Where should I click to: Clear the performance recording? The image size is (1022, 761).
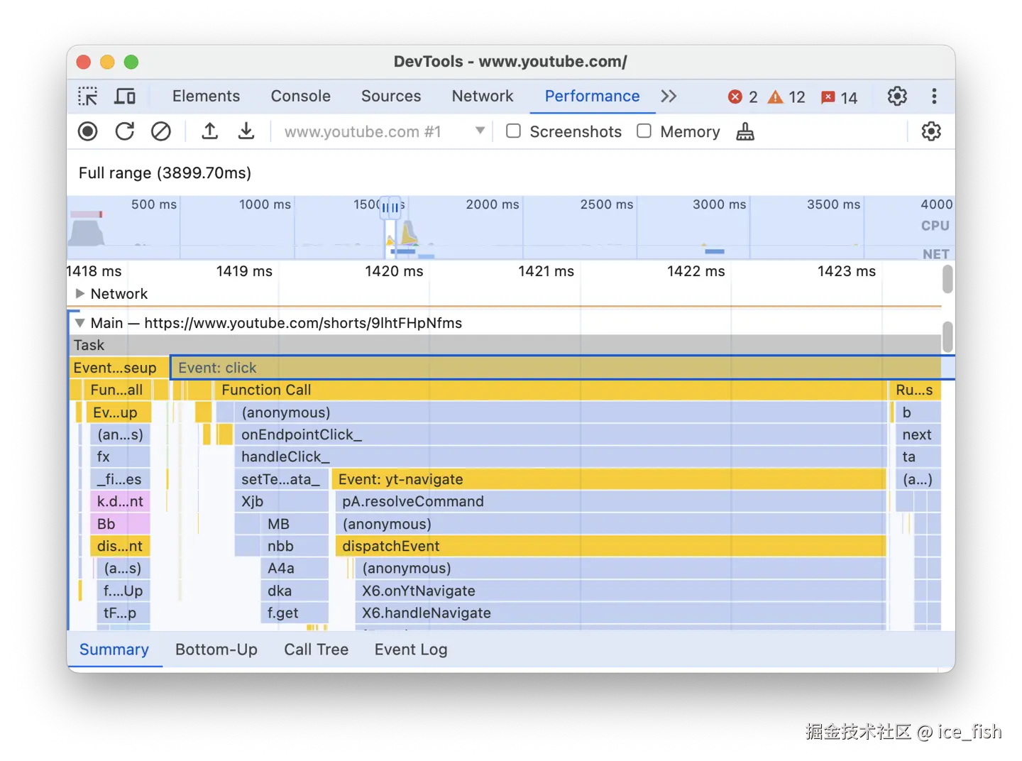point(161,131)
